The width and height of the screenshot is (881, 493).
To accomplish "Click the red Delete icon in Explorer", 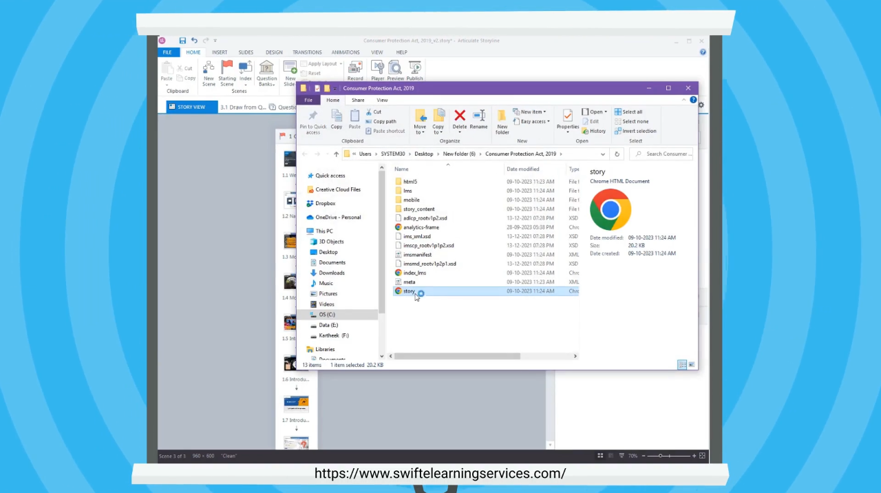I will [x=460, y=116].
